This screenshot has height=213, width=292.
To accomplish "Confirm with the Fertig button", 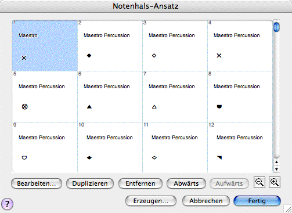I will coord(257,201).
